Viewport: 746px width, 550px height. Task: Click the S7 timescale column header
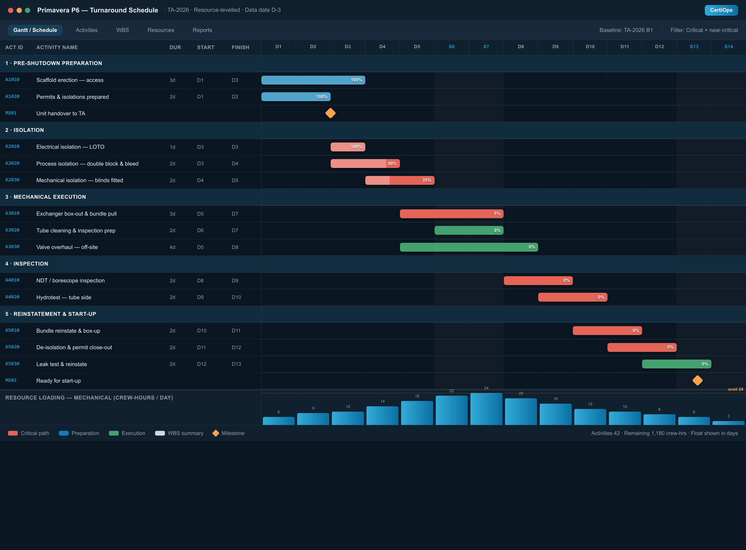tap(486, 47)
